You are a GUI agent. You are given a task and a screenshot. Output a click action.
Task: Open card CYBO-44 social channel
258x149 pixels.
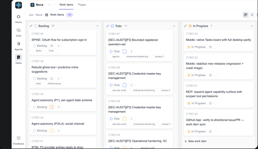click(63, 124)
